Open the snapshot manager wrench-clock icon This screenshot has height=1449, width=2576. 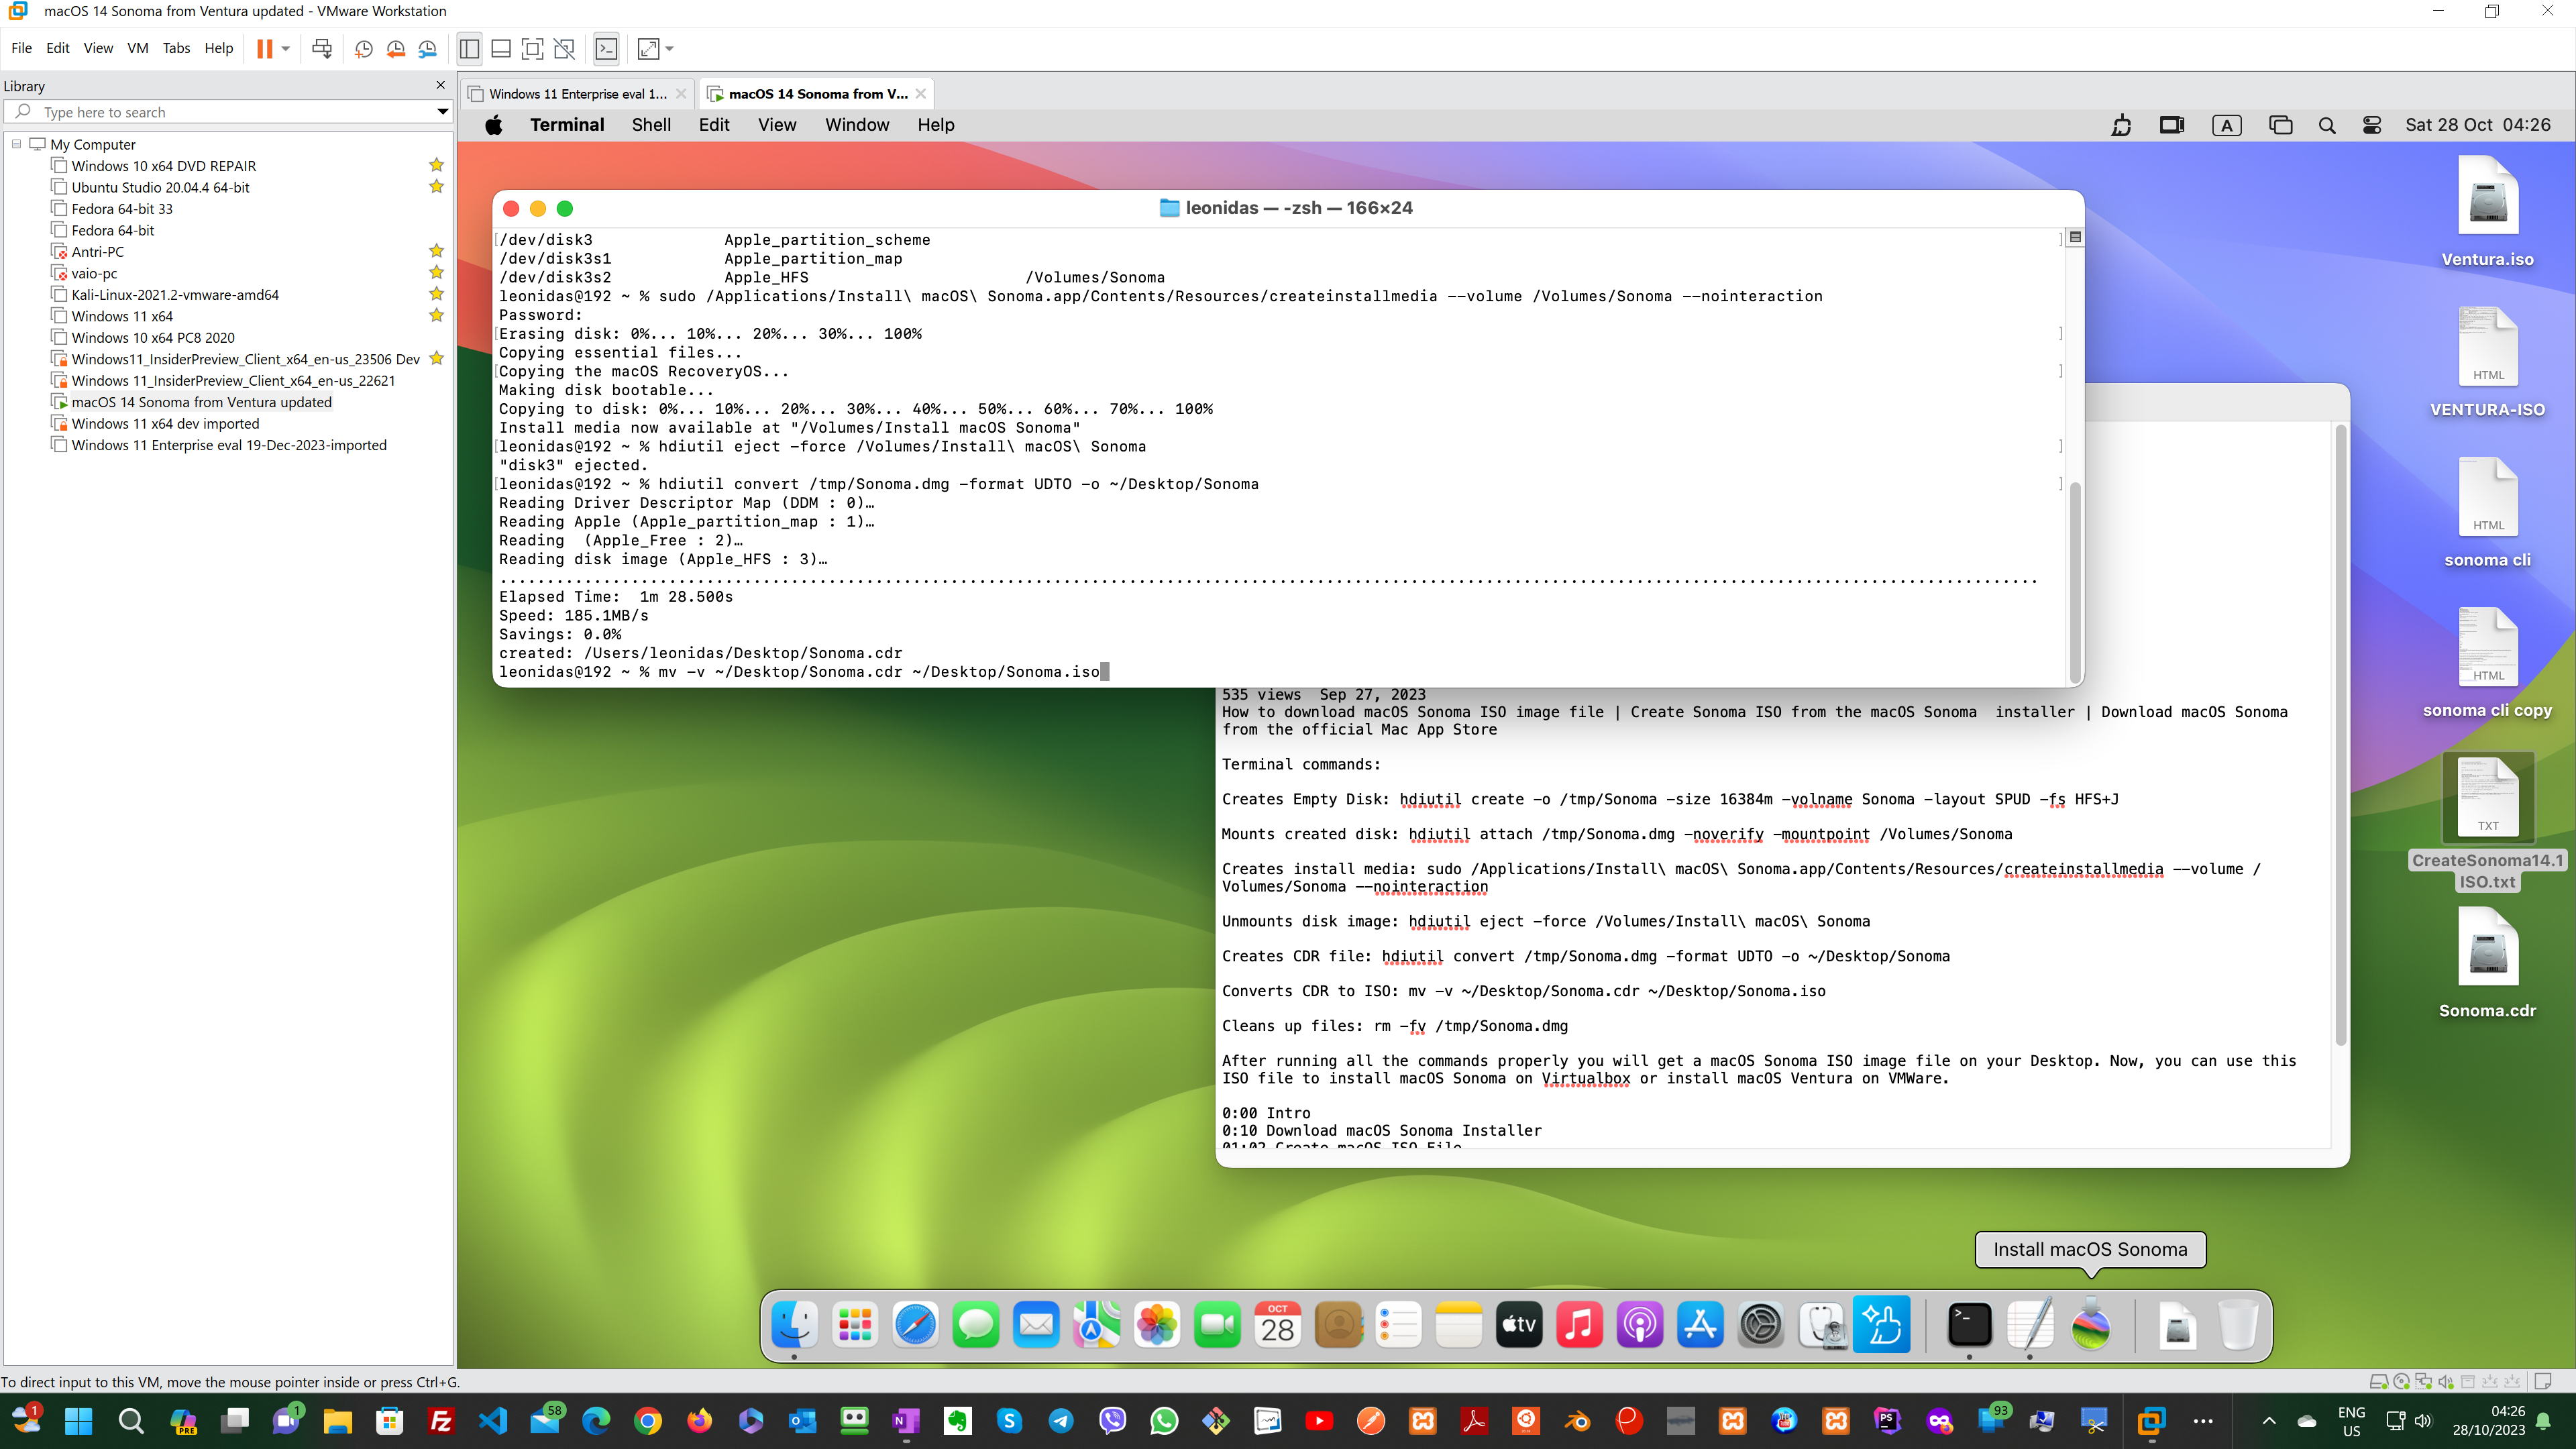428,48
